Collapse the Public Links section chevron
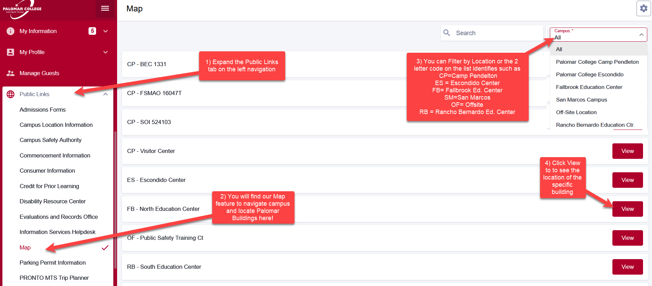The height and width of the screenshot is (286, 652). [106, 94]
